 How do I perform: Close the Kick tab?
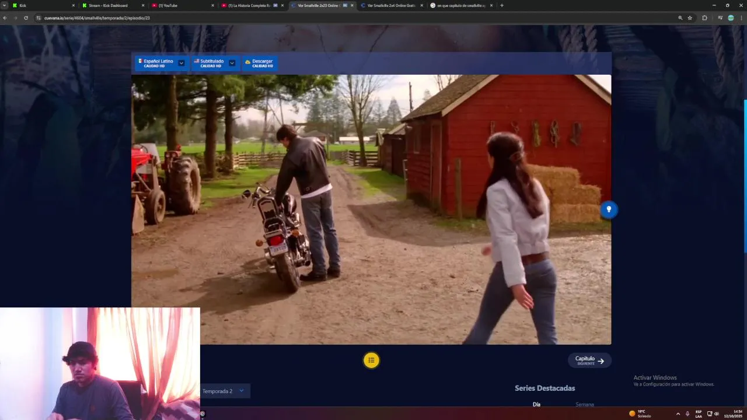point(74,5)
